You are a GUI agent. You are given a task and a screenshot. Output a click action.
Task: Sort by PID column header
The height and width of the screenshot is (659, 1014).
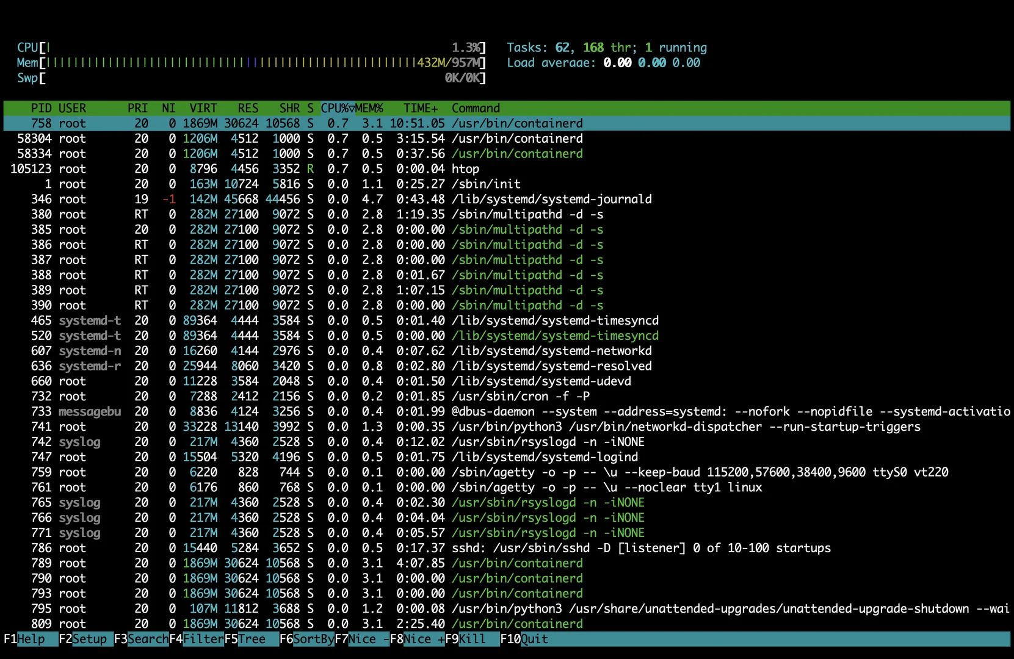[x=41, y=108]
